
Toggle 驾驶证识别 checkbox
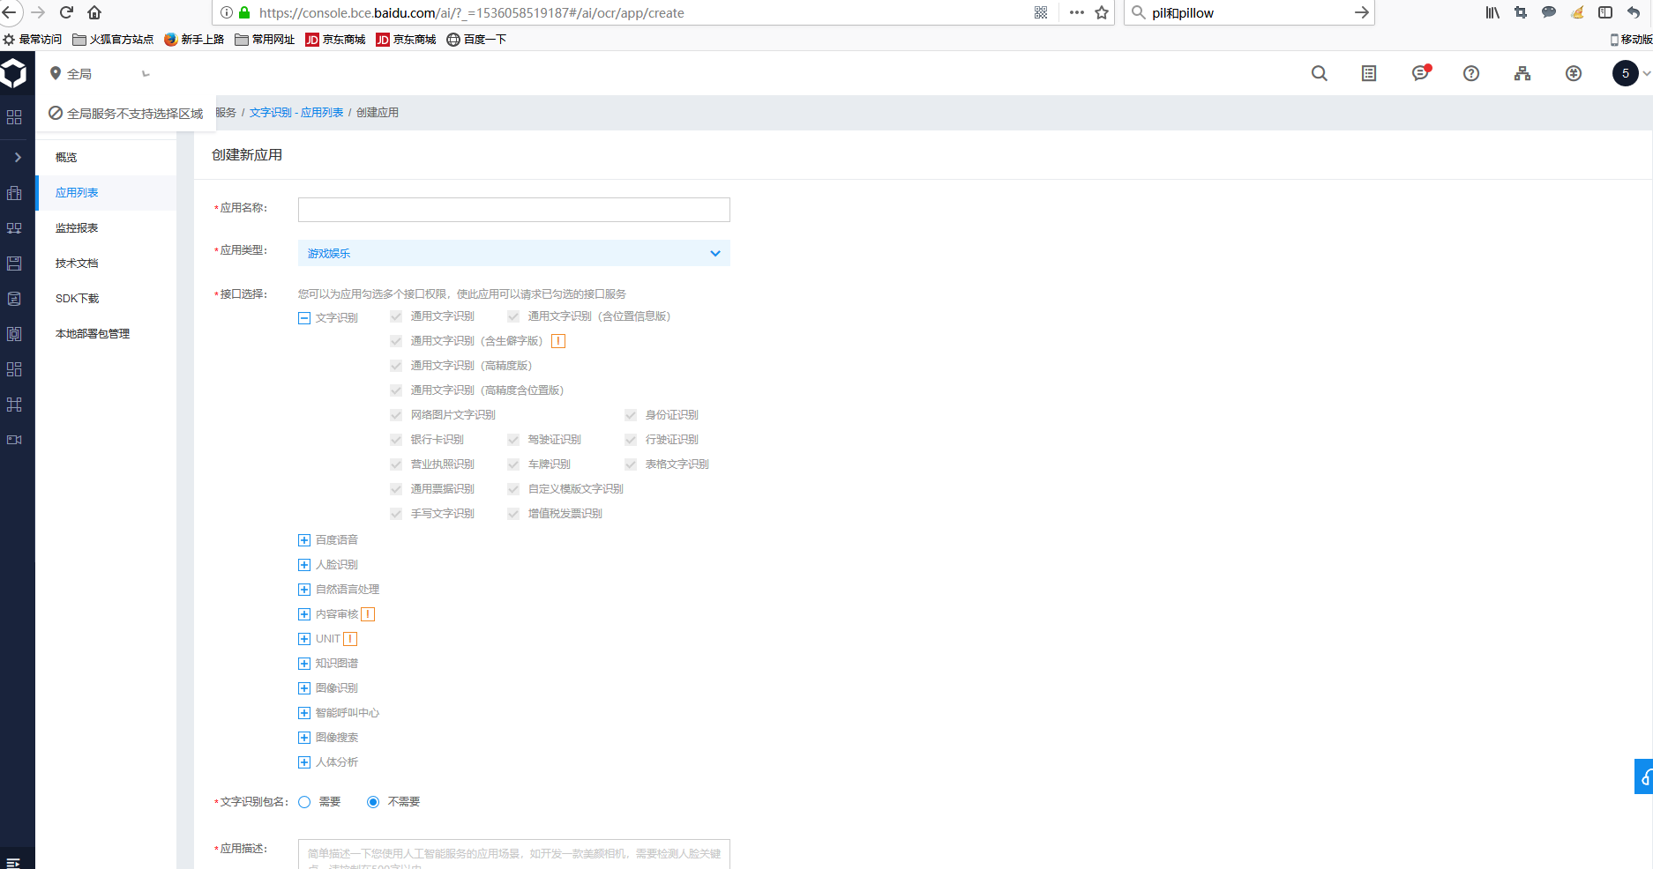pos(513,440)
